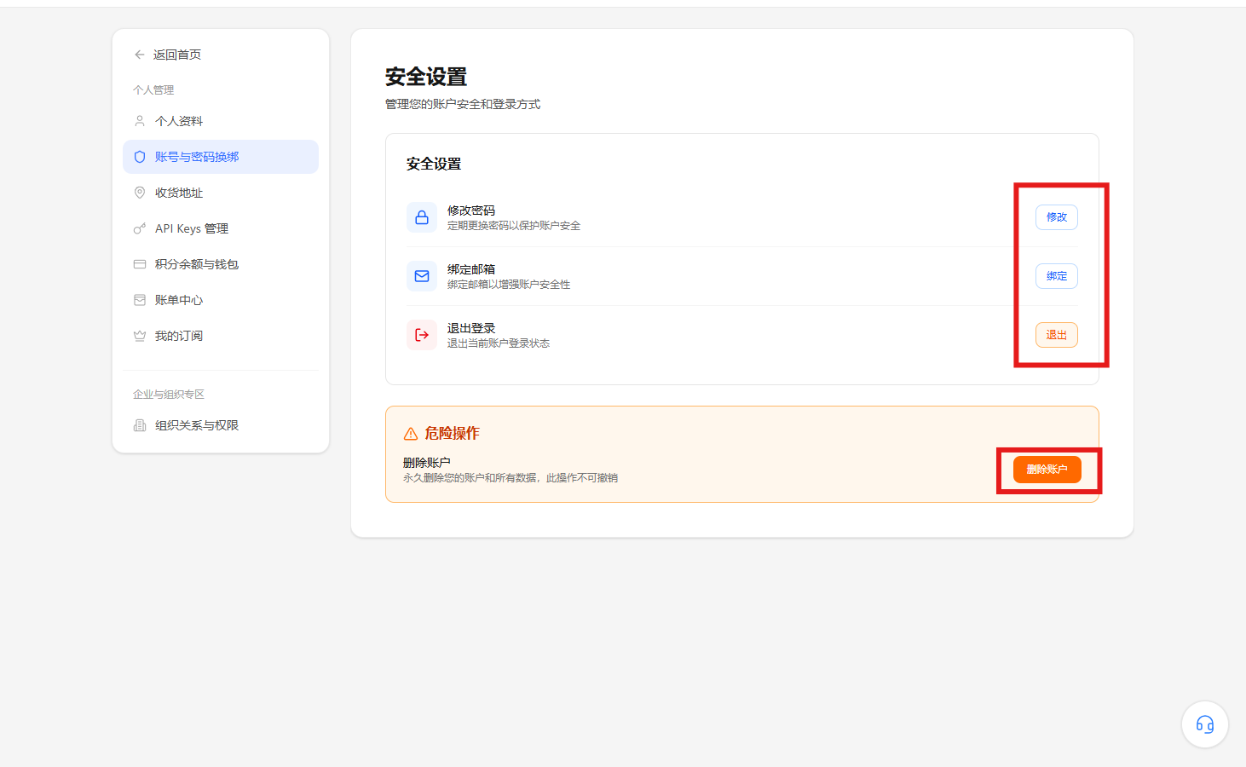Click the building icon beside 组织关系与权限

tap(140, 425)
